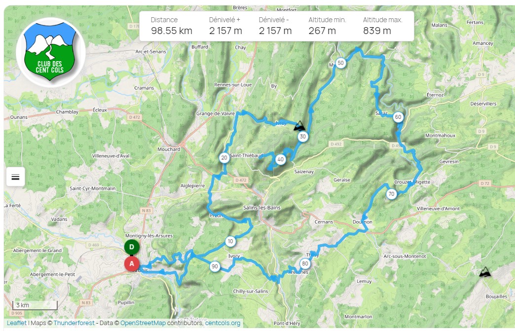Click the kilometer 70 route marker

tap(391, 194)
